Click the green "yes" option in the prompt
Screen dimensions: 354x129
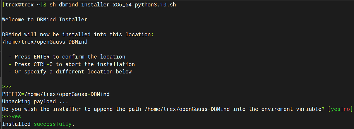pyautogui.click(x=335, y=109)
